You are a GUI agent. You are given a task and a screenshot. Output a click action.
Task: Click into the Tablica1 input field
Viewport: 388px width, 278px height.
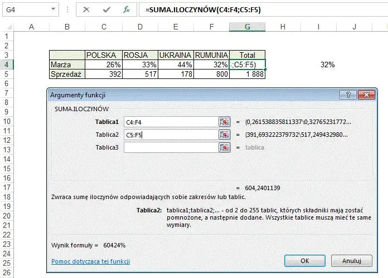pyautogui.click(x=171, y=122)
